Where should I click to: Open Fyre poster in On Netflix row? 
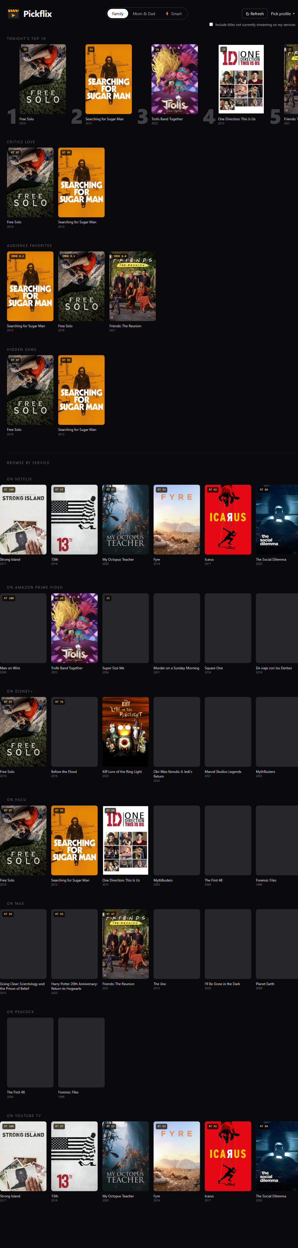[177, 519]
